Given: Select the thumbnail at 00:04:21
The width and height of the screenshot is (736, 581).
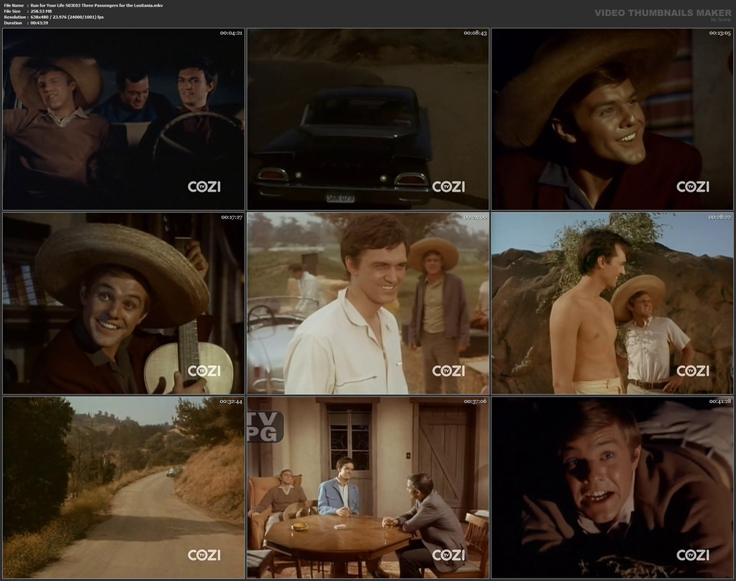Looking at the screenshot, I should (x=123, y=119).
